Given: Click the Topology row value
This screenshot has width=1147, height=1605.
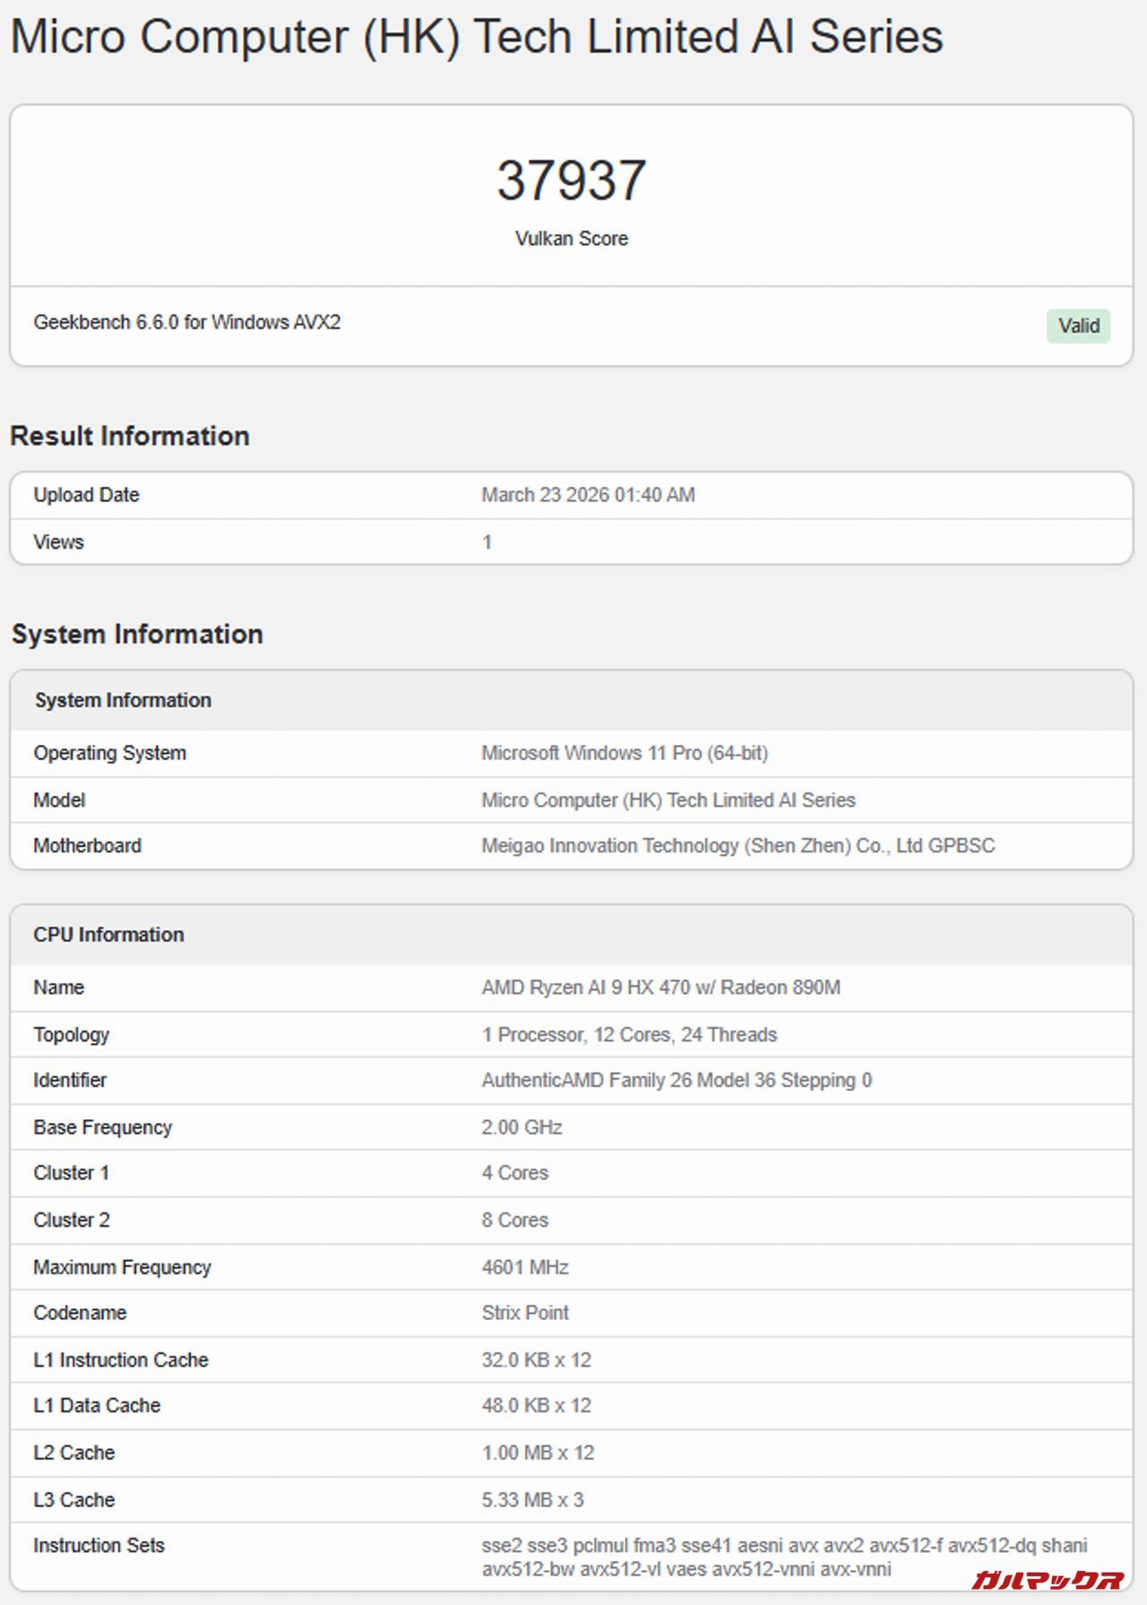Looking at the screenshot, I should click(x=629, y=1035).
